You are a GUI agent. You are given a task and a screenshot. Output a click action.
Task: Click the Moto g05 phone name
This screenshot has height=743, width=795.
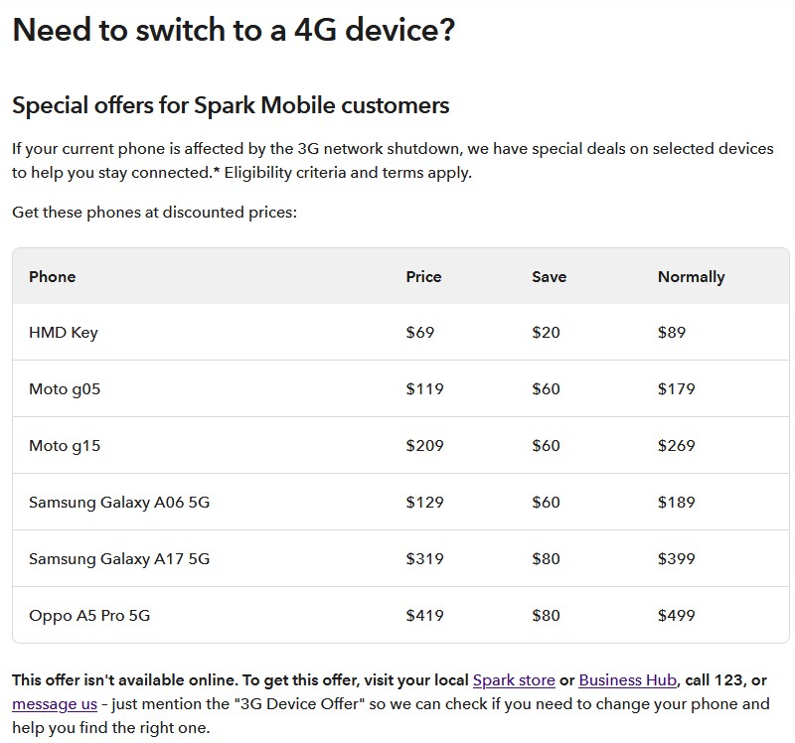(65, 389)
